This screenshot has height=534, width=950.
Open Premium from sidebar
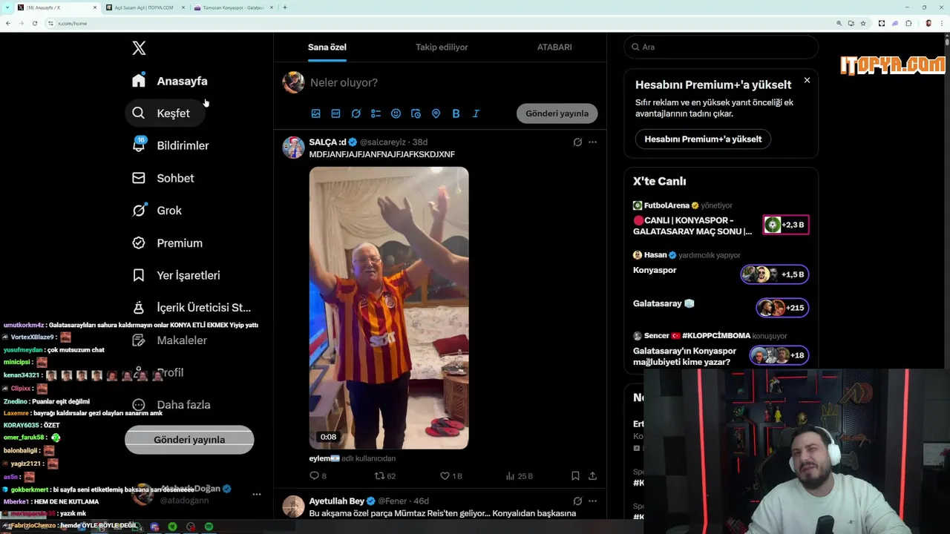(x=168, y=243)
